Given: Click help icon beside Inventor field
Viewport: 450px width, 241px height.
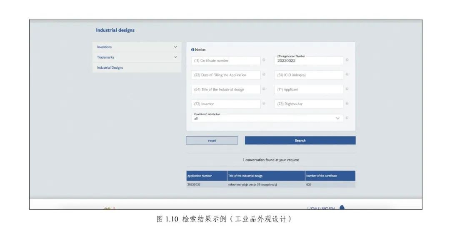Looking at the screenshot, I should tap(264, 104).
